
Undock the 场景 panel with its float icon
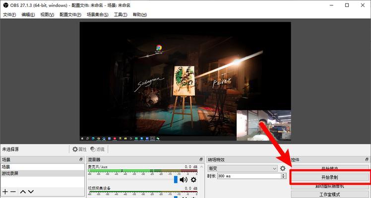click(81, 159)
